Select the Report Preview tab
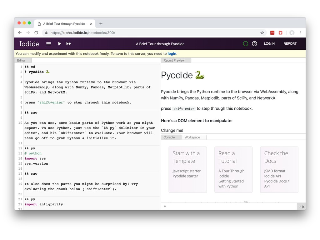The height and width of the screenshot is (240, 320). click(x=176, y=60)
